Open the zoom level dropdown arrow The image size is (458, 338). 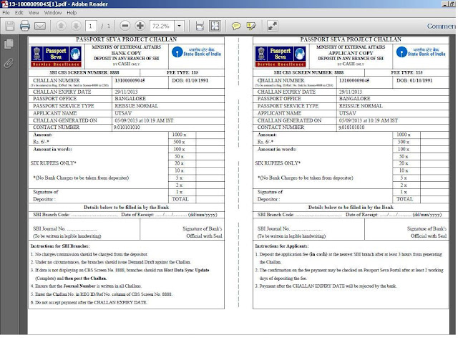(180, 26)
